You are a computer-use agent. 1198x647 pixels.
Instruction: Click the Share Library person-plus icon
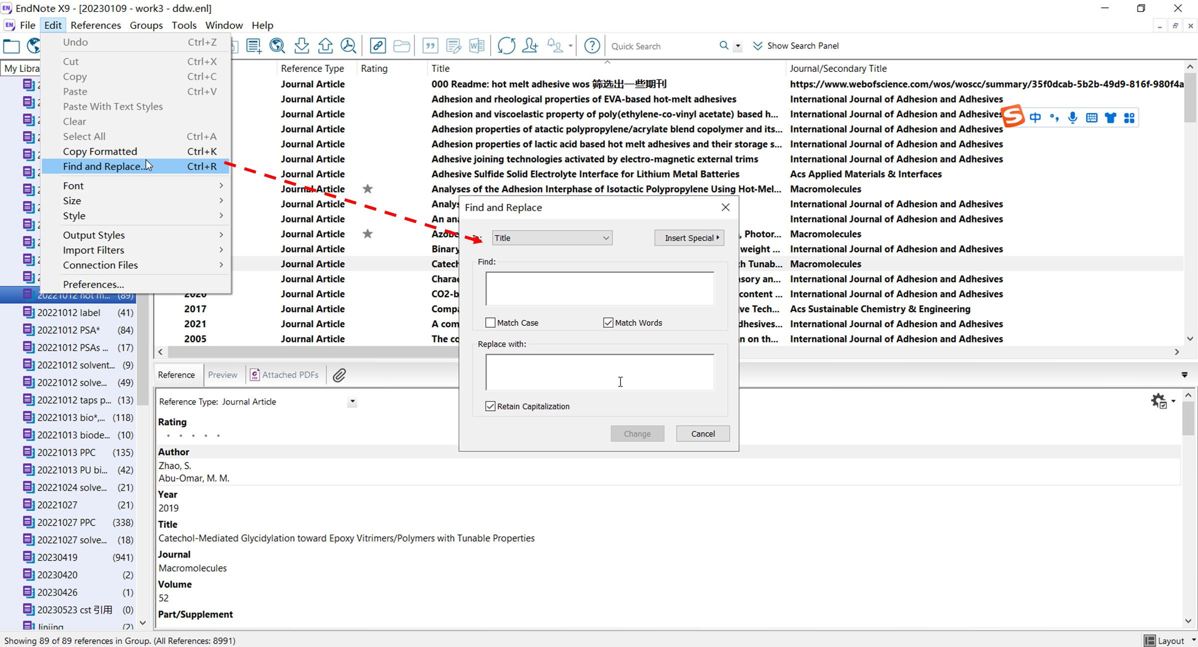point(530,46)
